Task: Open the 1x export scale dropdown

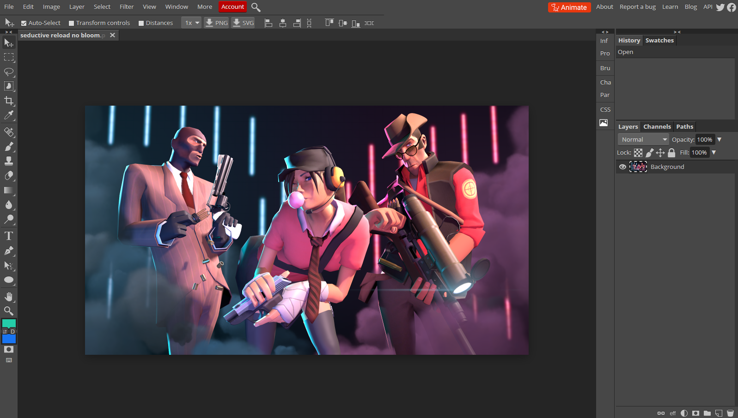Action: [x=191, y=23]
